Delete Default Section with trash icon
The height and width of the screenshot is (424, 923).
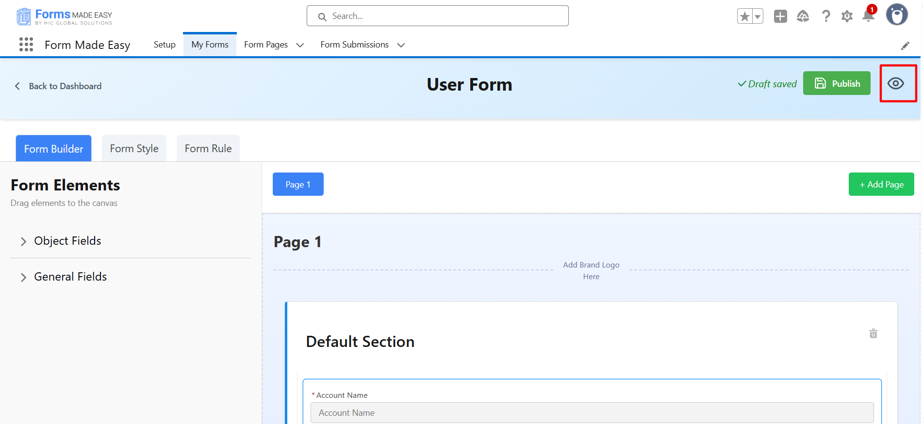[873, 333]
